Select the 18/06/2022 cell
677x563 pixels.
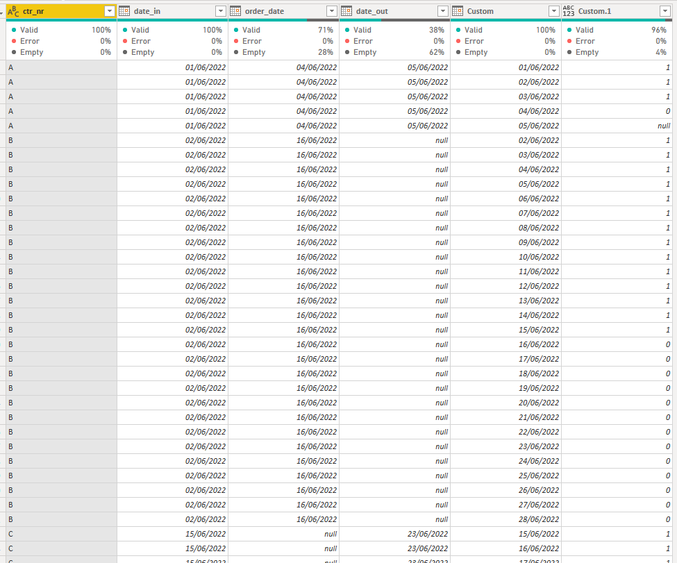coord(505,373)
